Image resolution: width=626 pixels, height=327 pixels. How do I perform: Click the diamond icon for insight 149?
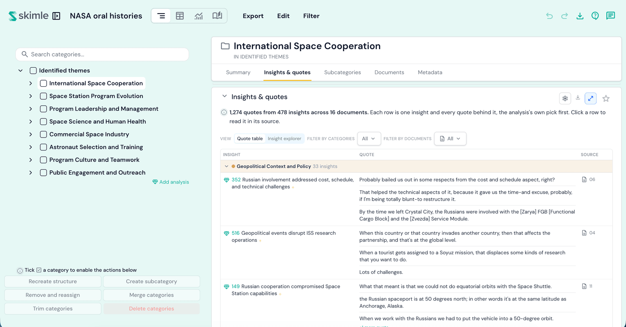tap(227, 287)
